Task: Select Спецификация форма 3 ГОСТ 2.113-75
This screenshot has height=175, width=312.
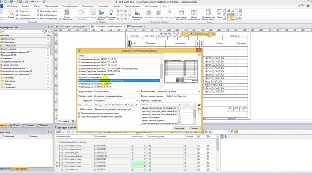Action: (97, 59)
